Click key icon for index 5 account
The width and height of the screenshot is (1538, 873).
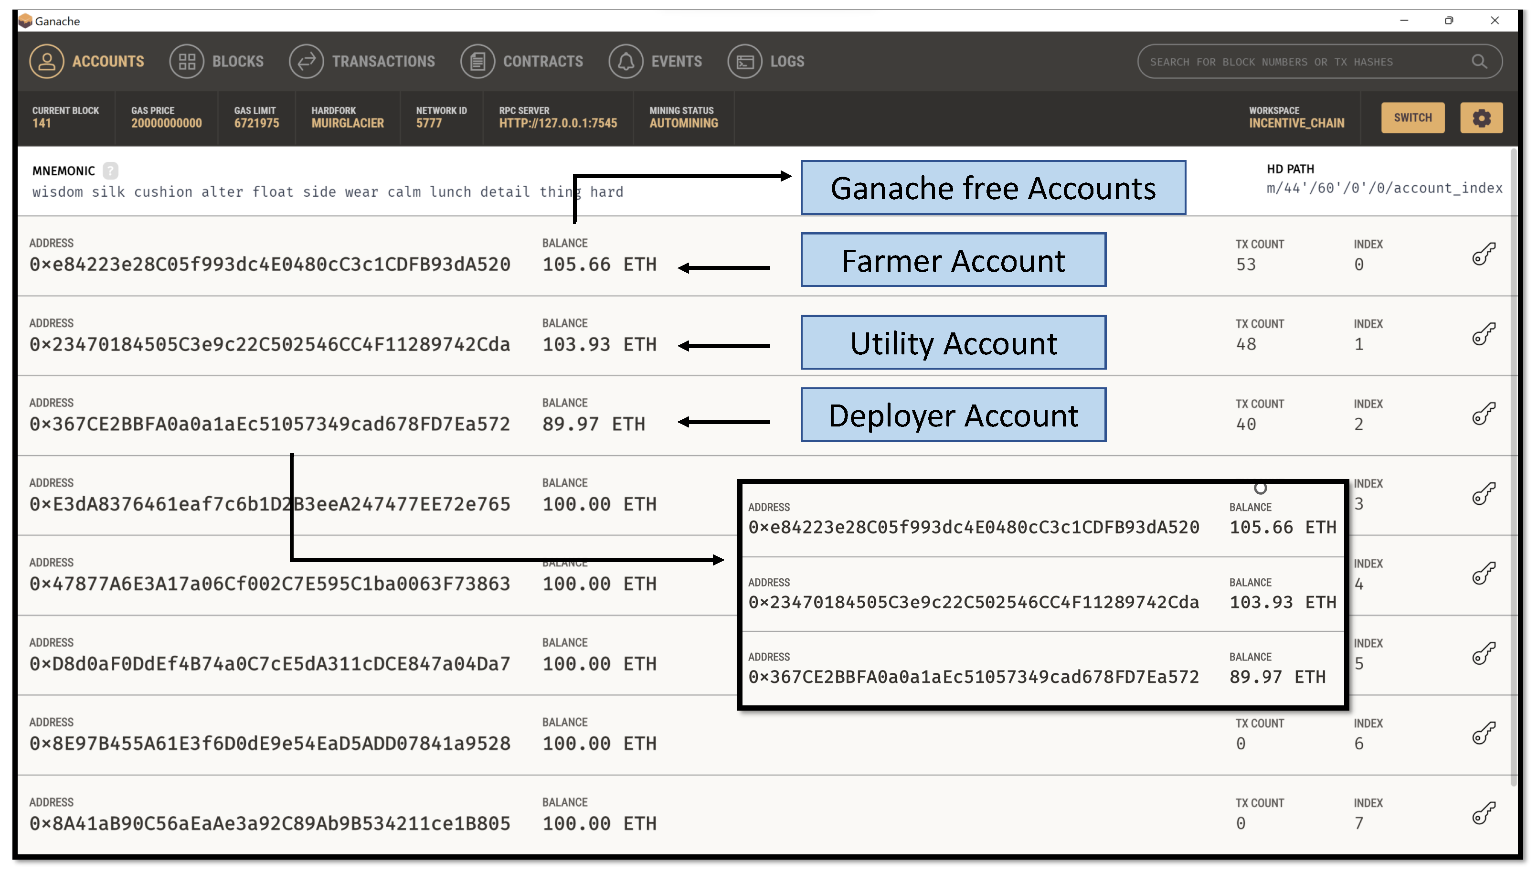tap(1484, 653)
